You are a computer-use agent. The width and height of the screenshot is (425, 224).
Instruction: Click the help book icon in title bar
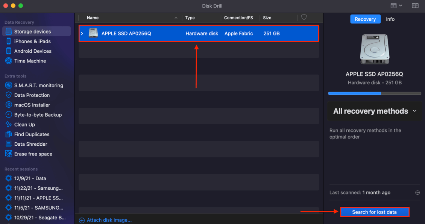[x=415, y=6]
